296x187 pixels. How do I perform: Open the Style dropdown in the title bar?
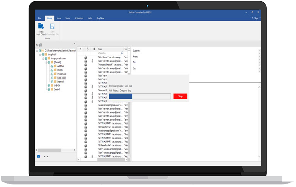point(257,18)
